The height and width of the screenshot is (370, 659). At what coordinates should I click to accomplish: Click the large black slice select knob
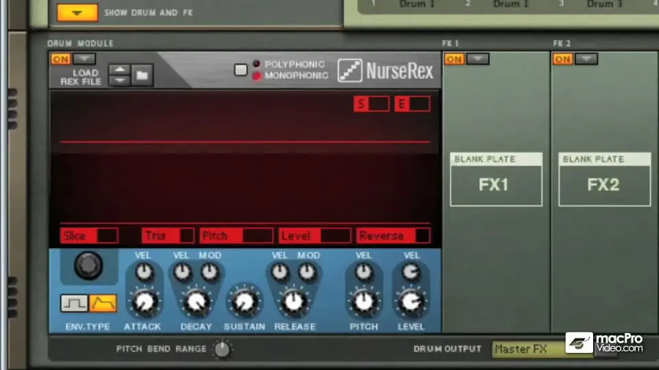[x=89, y=266]
